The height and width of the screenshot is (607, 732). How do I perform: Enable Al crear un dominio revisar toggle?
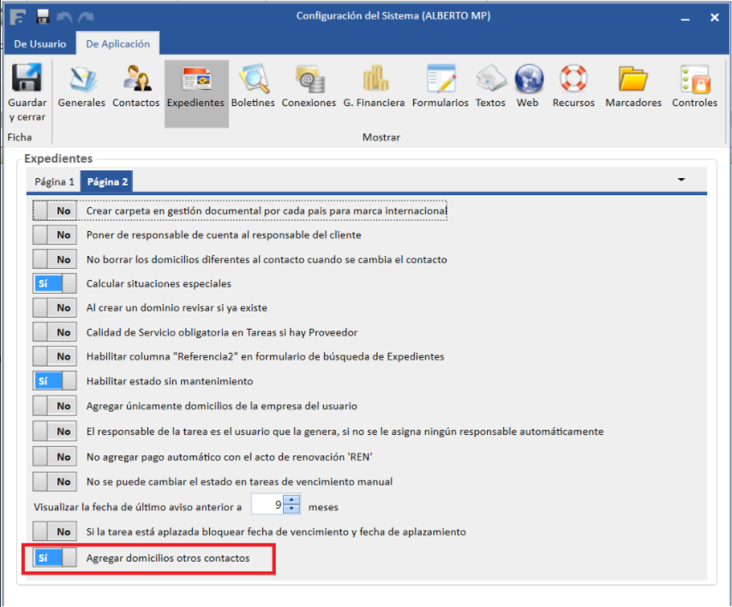coord(53,308)
